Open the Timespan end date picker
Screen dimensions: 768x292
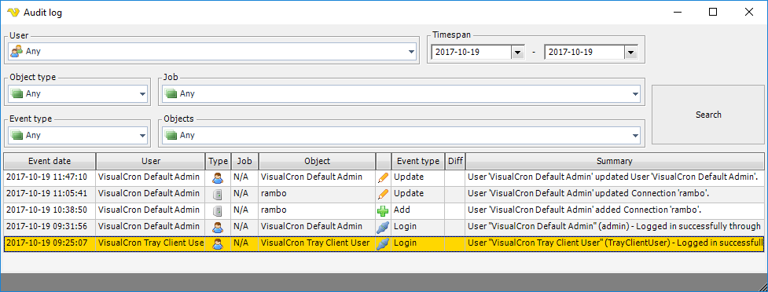point(631,53)
